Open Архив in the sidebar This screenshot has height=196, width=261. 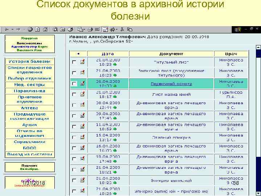click(29, 125)
